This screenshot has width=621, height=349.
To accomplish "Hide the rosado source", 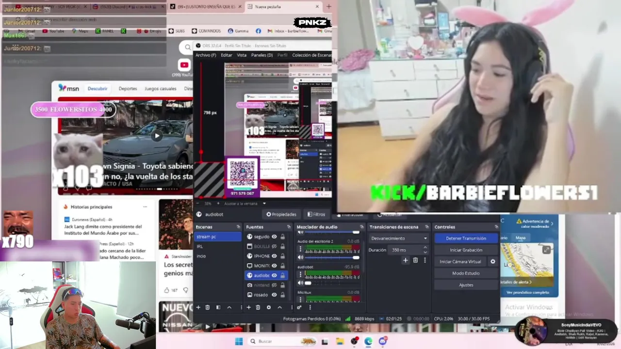I will (274, 295).
